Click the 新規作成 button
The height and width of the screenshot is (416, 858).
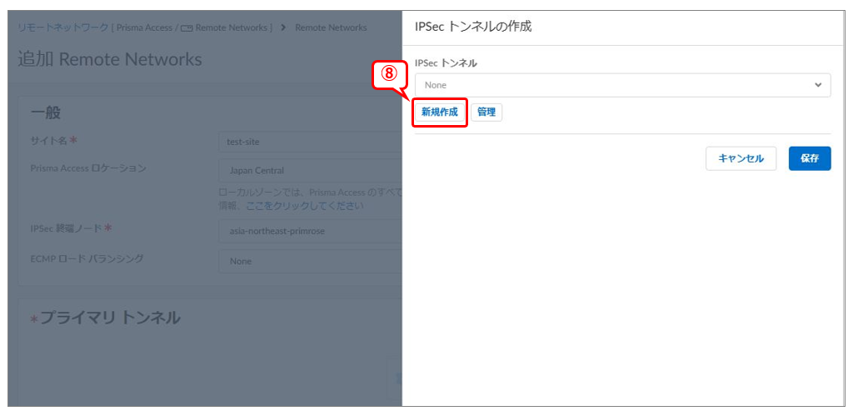(x=439, y=112)
